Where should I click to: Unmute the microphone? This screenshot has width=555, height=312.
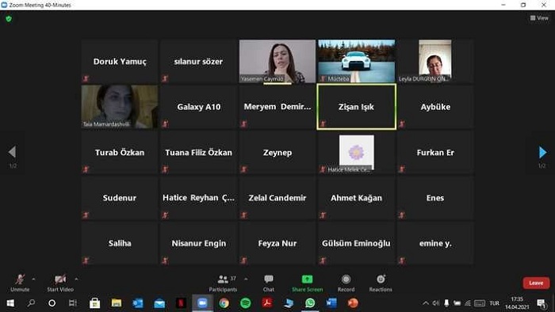point(20,283)
